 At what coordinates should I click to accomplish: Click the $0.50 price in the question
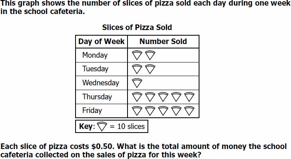(x=102, y=146)
